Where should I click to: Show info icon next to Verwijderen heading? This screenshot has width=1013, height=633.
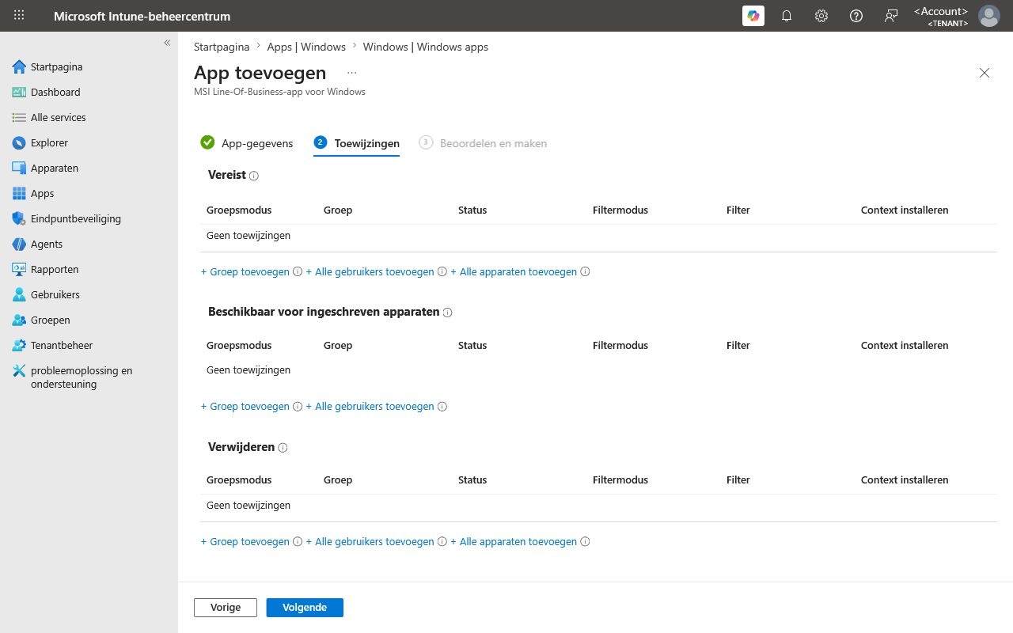283,448
